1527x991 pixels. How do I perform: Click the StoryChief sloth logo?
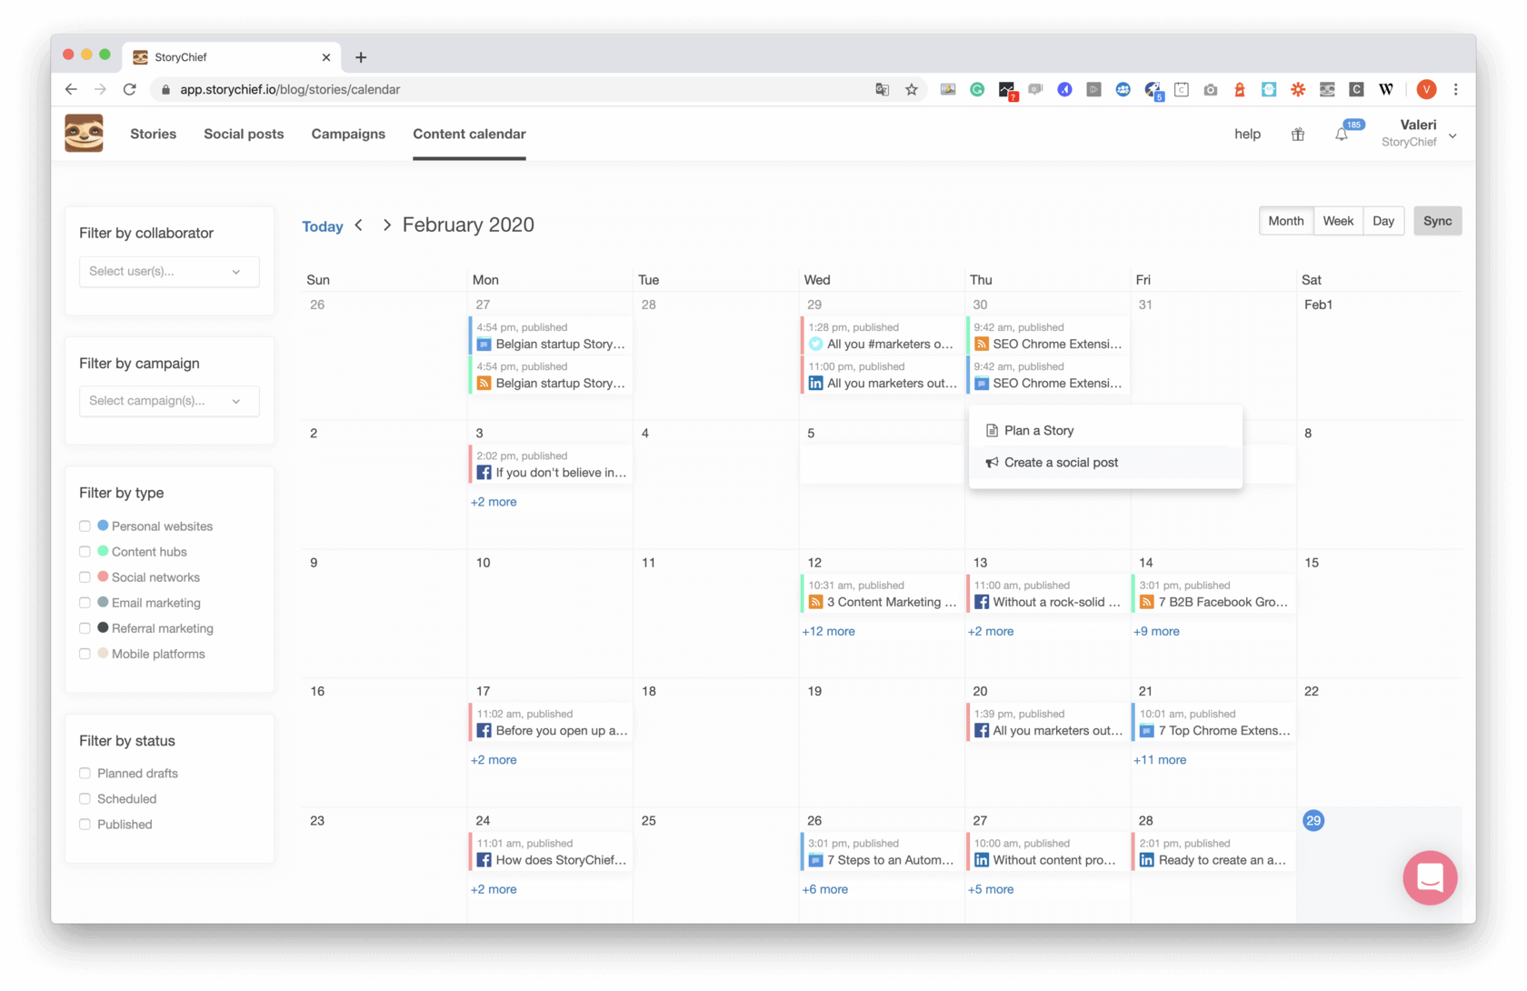(x=84, y=133)
